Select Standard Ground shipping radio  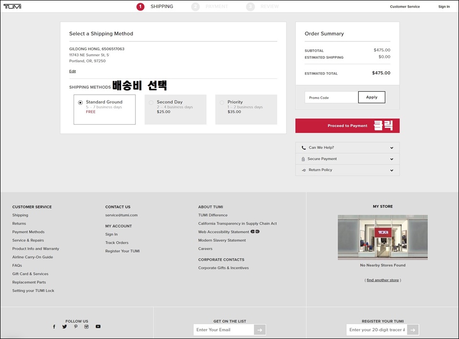click(x=80, y=102)
